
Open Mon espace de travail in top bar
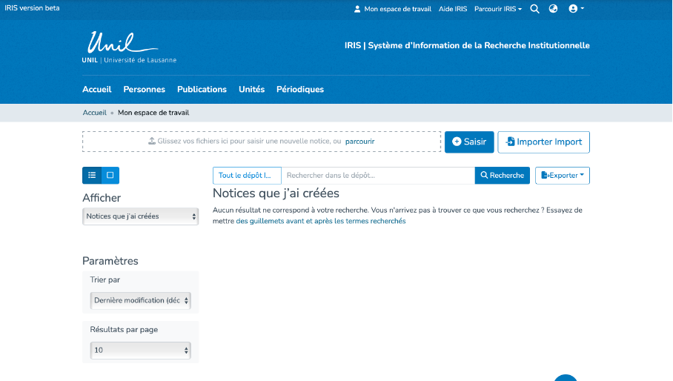(x=392, y=9)
